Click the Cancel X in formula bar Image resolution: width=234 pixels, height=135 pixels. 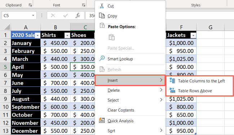click(x=53, y=15)
